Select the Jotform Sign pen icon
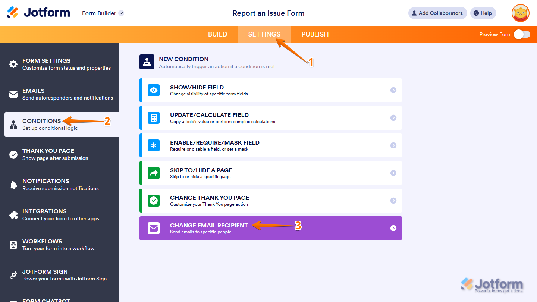The width and height of the screenshot is (537, 302). (x=13, y=275)
